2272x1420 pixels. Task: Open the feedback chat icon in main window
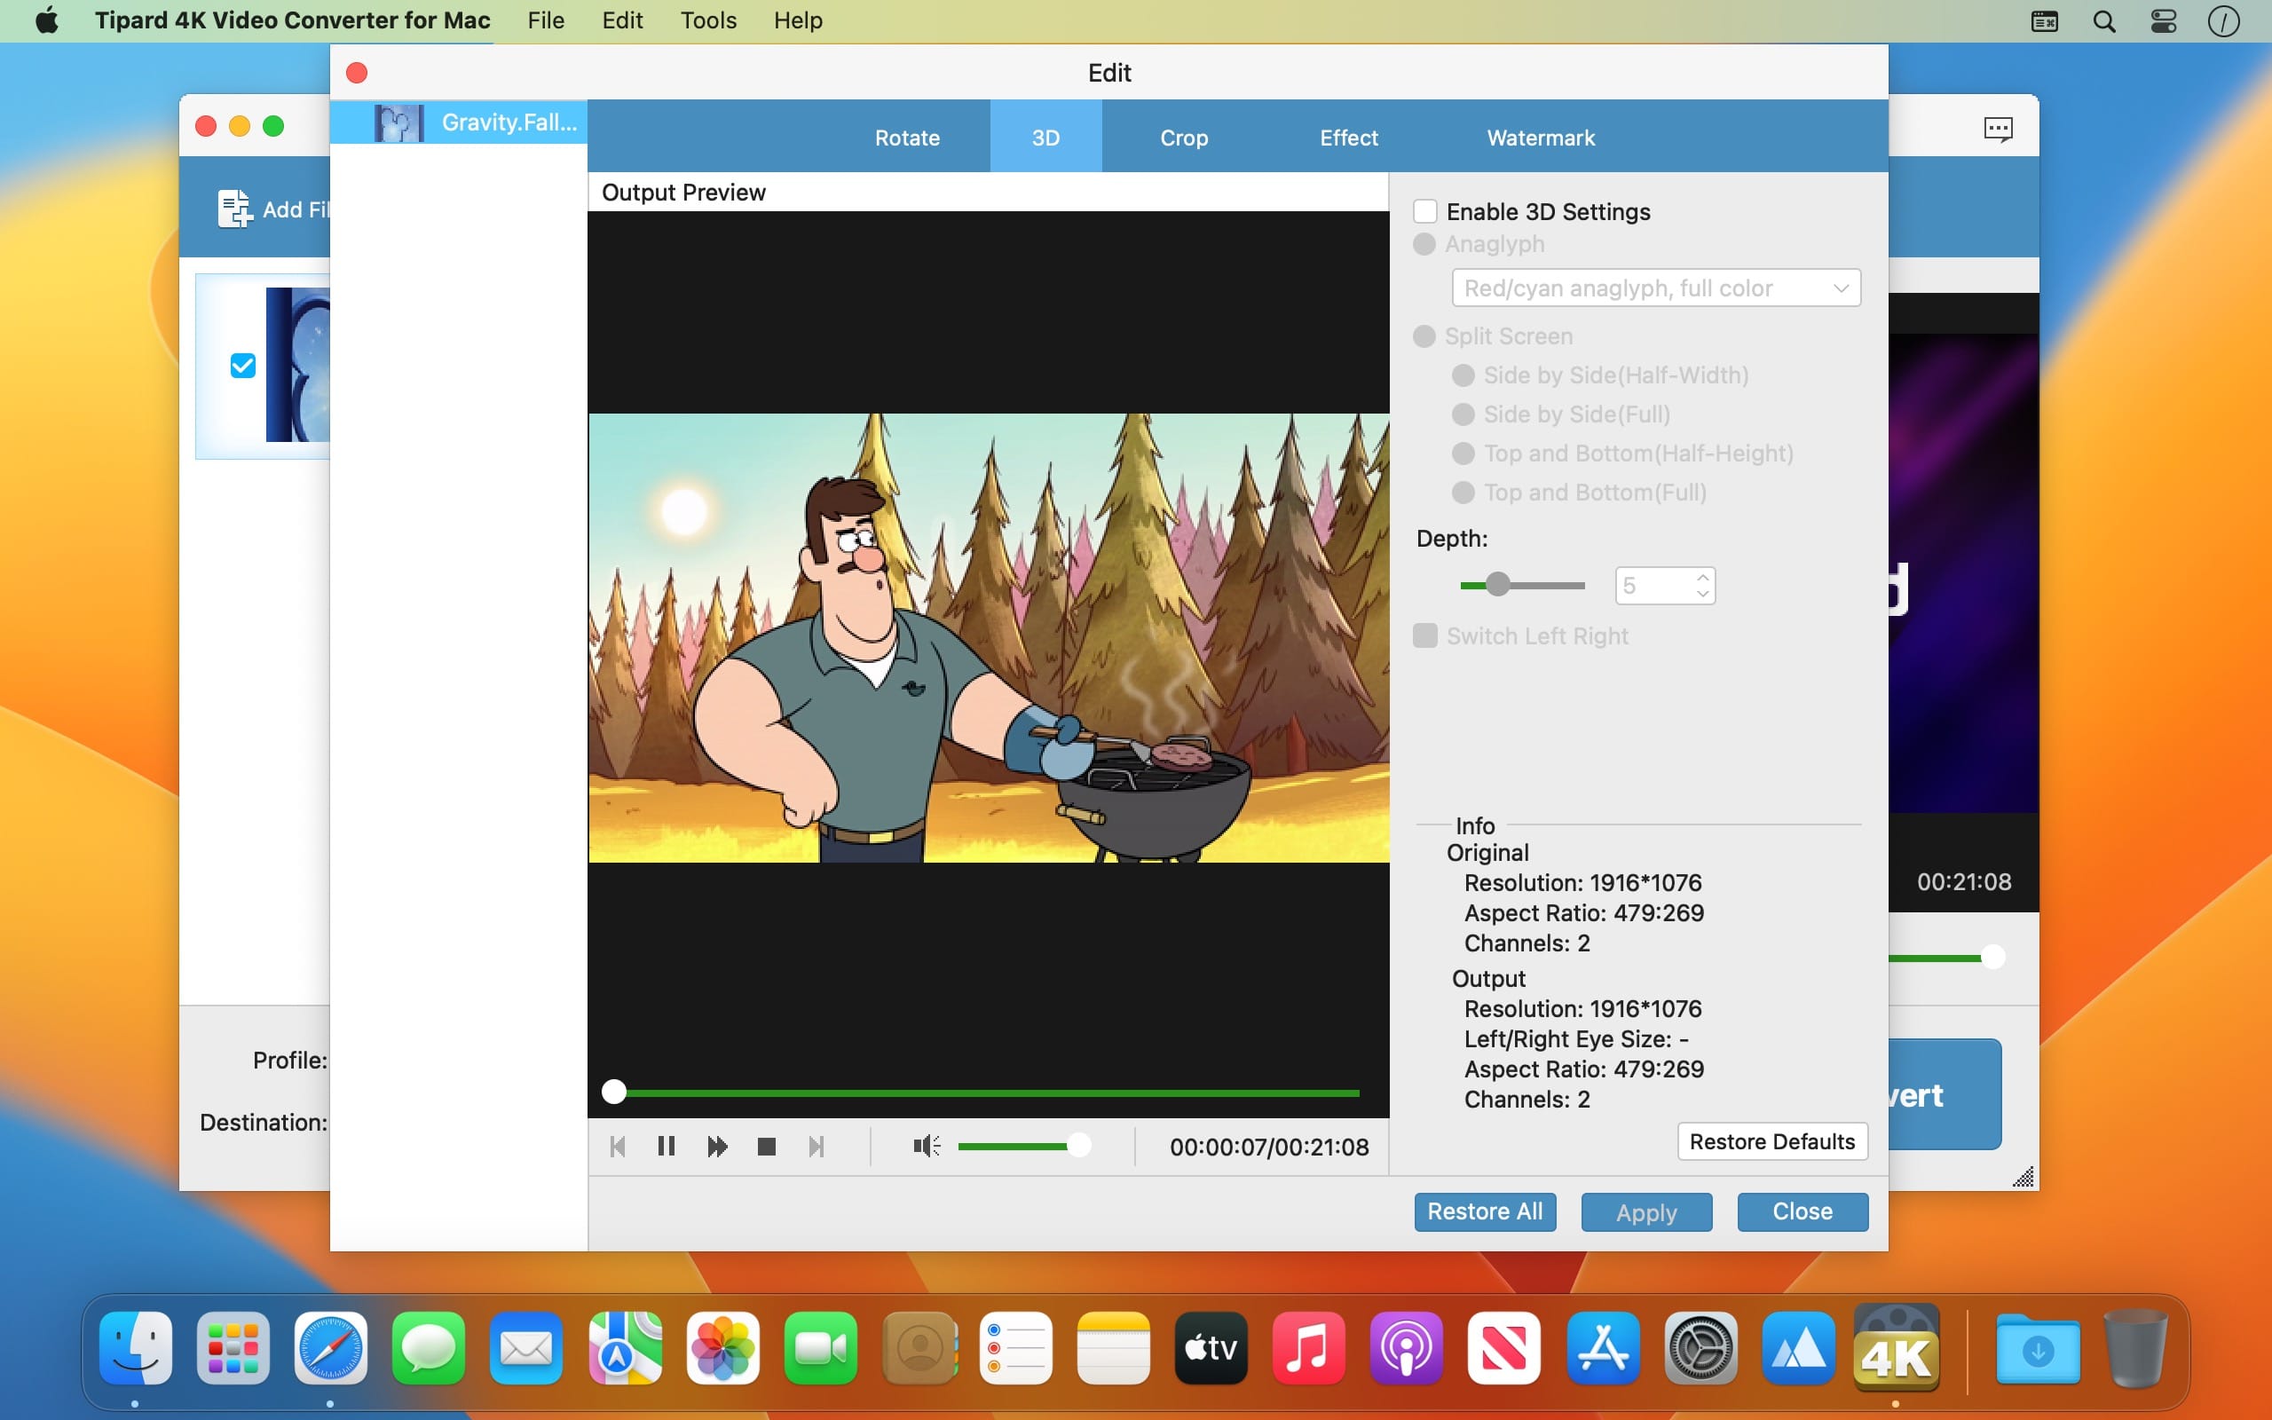pyautogui.click(x=1998, y=129)
